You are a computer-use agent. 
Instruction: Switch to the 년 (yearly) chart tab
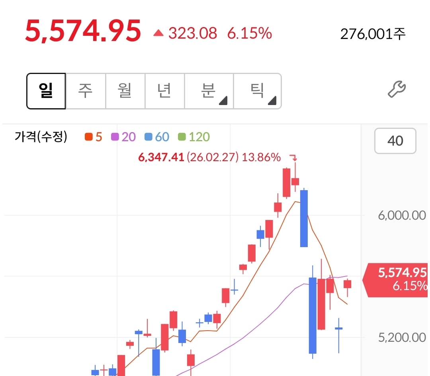164,91
